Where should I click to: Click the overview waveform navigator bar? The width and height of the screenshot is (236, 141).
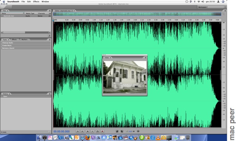click(x=137, y=14)
